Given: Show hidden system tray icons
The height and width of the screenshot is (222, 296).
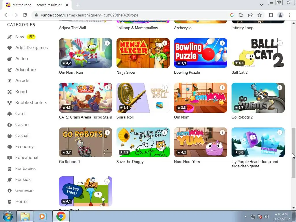Looking at the screenshot, I should (246, 217).
